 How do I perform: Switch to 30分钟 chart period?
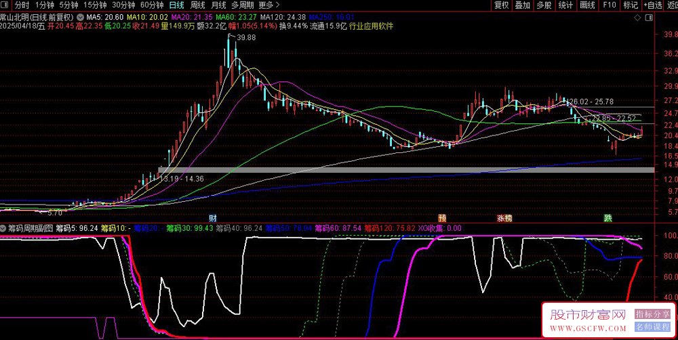tap(123, 5)
